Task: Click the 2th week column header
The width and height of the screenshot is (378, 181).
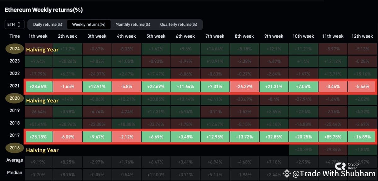Action: [67, 36]
